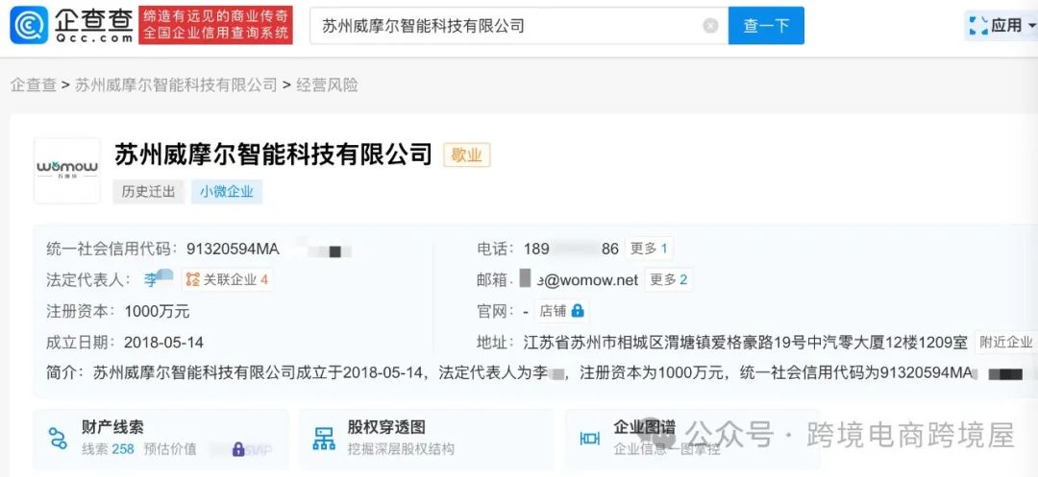Click the 企业图谱 icon
The image size is (1038, 477).
[590, 438]
